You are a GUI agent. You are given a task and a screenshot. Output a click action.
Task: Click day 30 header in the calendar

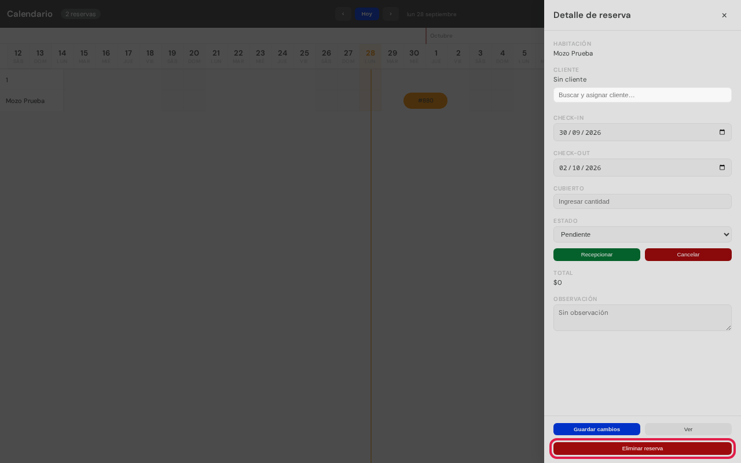pos(414,56)
